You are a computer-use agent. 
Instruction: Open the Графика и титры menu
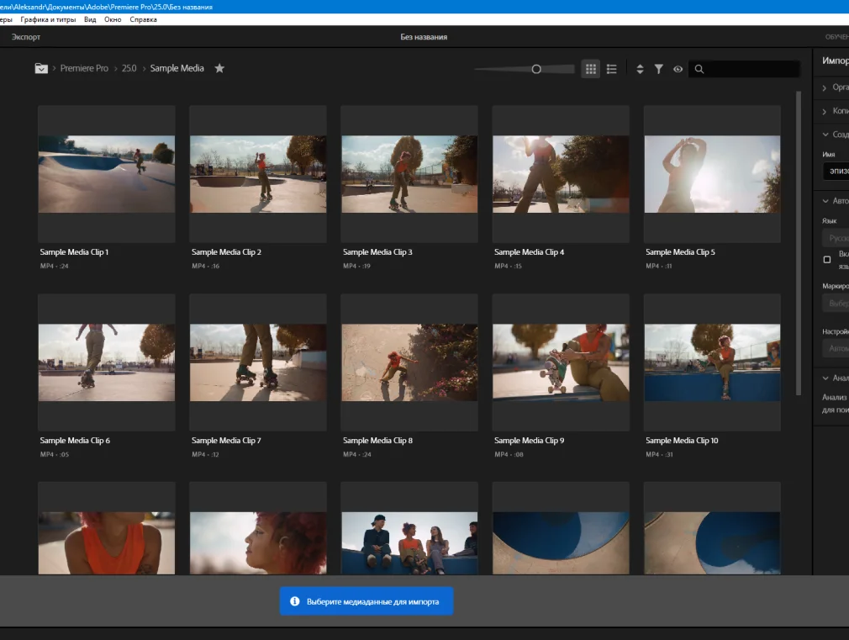coord(48,19)
